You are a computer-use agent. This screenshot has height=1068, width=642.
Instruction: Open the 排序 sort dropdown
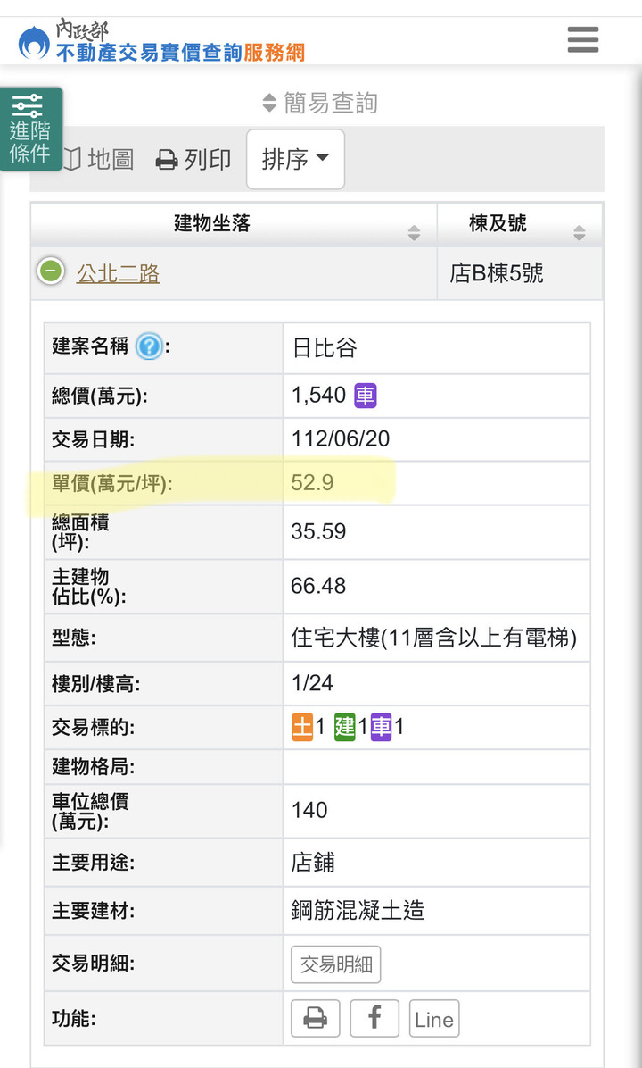[295, 159]
